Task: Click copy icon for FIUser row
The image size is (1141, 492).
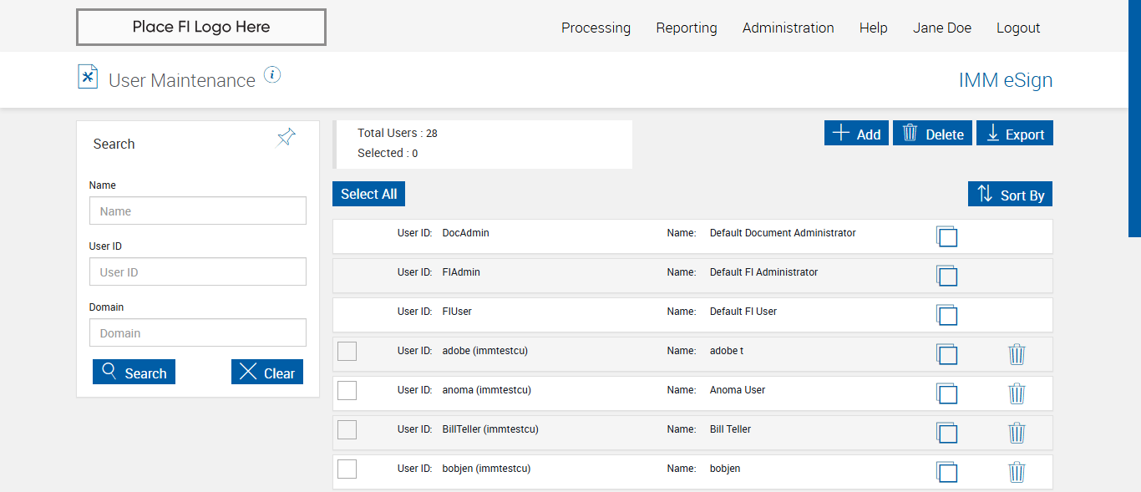Action: (x=946, y=315)
